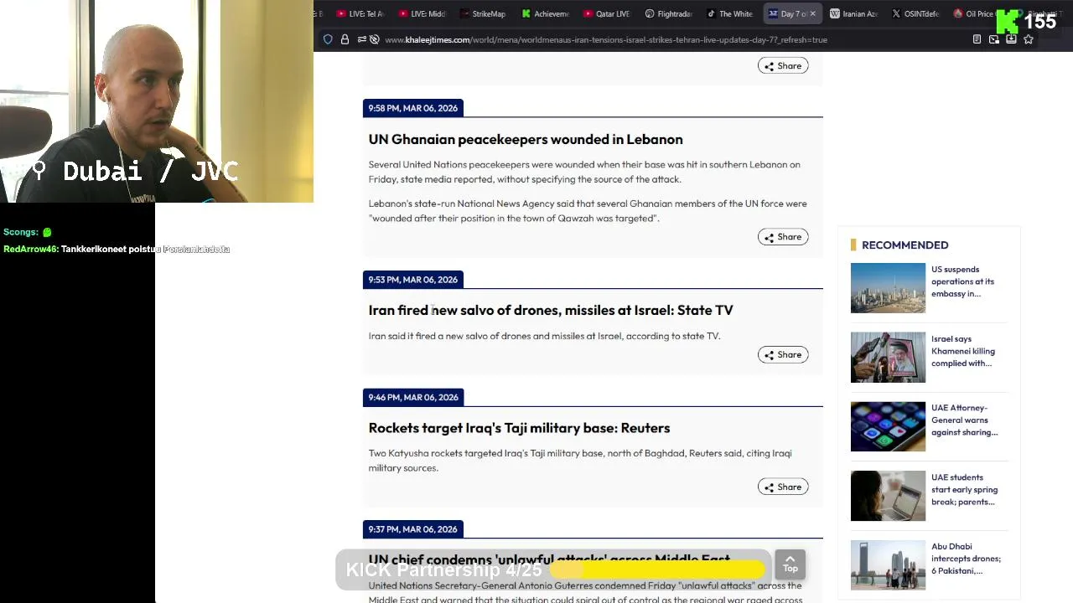This screenshot has height=603, width=1073.
Task: Open UN Ghanaian peacekeepers wounded headline
Action: click(x=526, y=139)
